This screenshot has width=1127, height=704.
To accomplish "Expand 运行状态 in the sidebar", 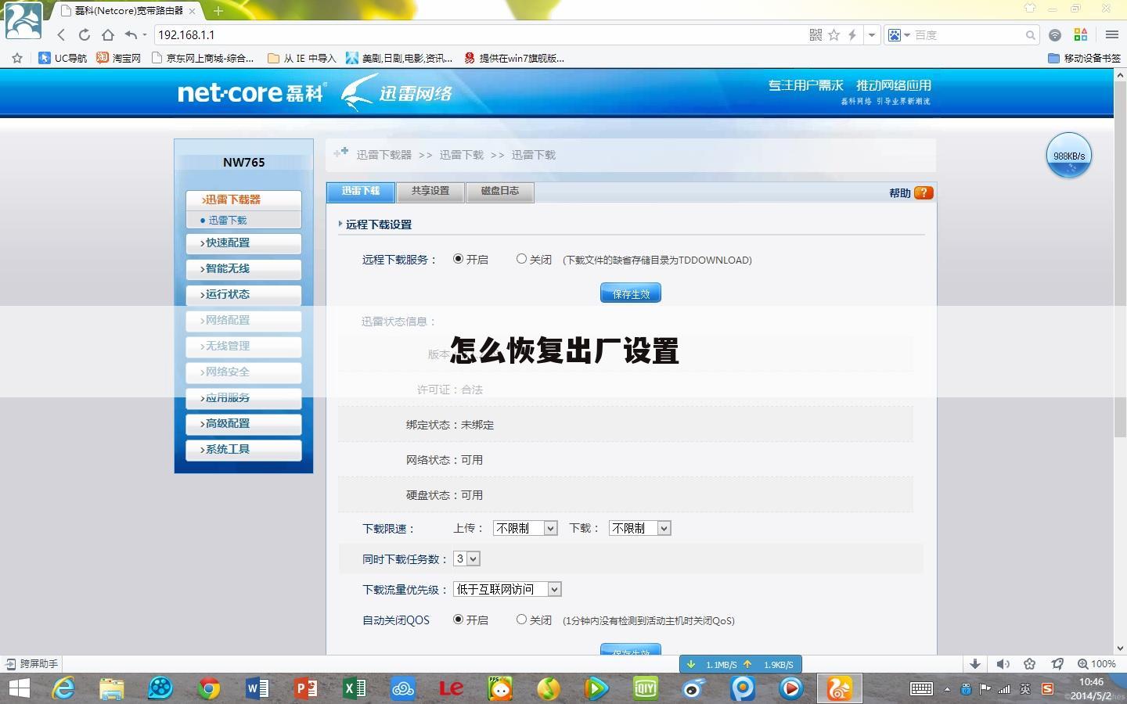I will click(243, 295).
